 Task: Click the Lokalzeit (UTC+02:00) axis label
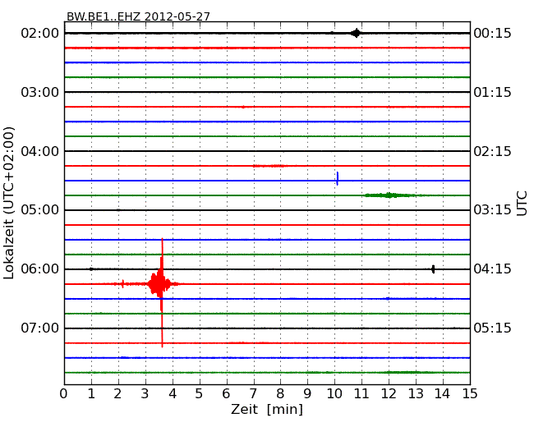[x=9, y=203]
